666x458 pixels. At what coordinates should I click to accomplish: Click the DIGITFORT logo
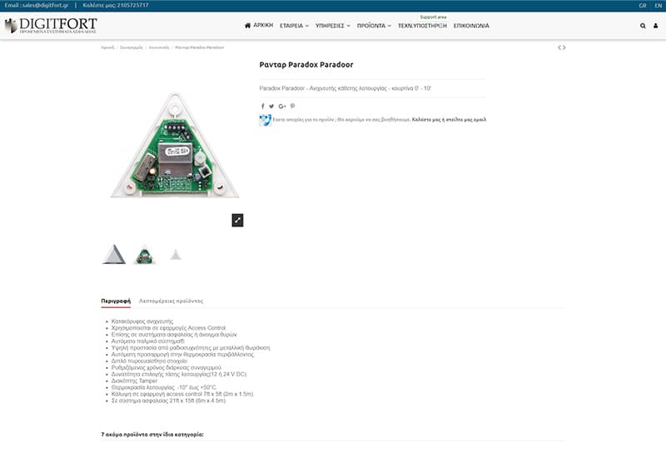[x=51, y=26]
